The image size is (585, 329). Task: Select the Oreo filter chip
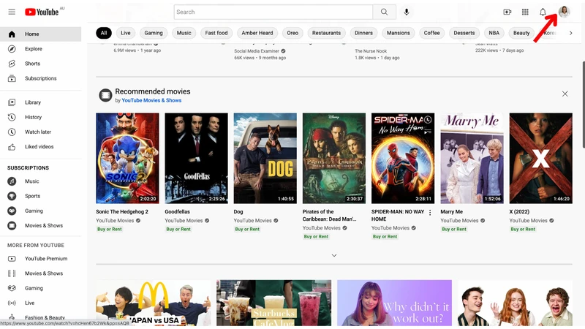pyautogui.click(x=292, y=33)
